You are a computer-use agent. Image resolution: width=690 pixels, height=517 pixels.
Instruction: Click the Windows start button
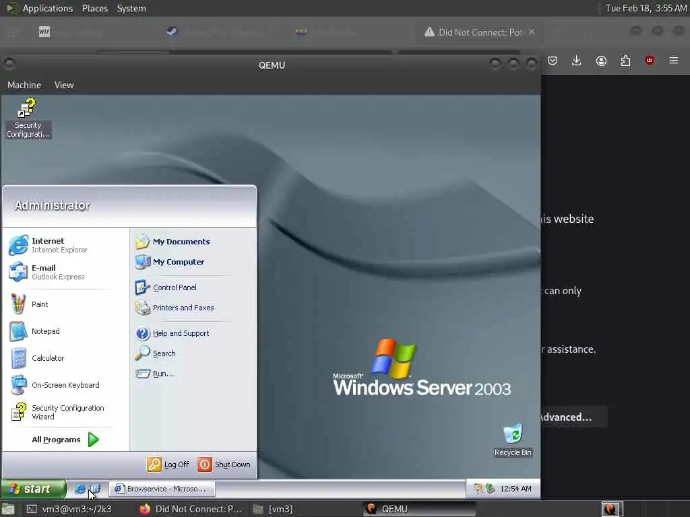(34, 489)
